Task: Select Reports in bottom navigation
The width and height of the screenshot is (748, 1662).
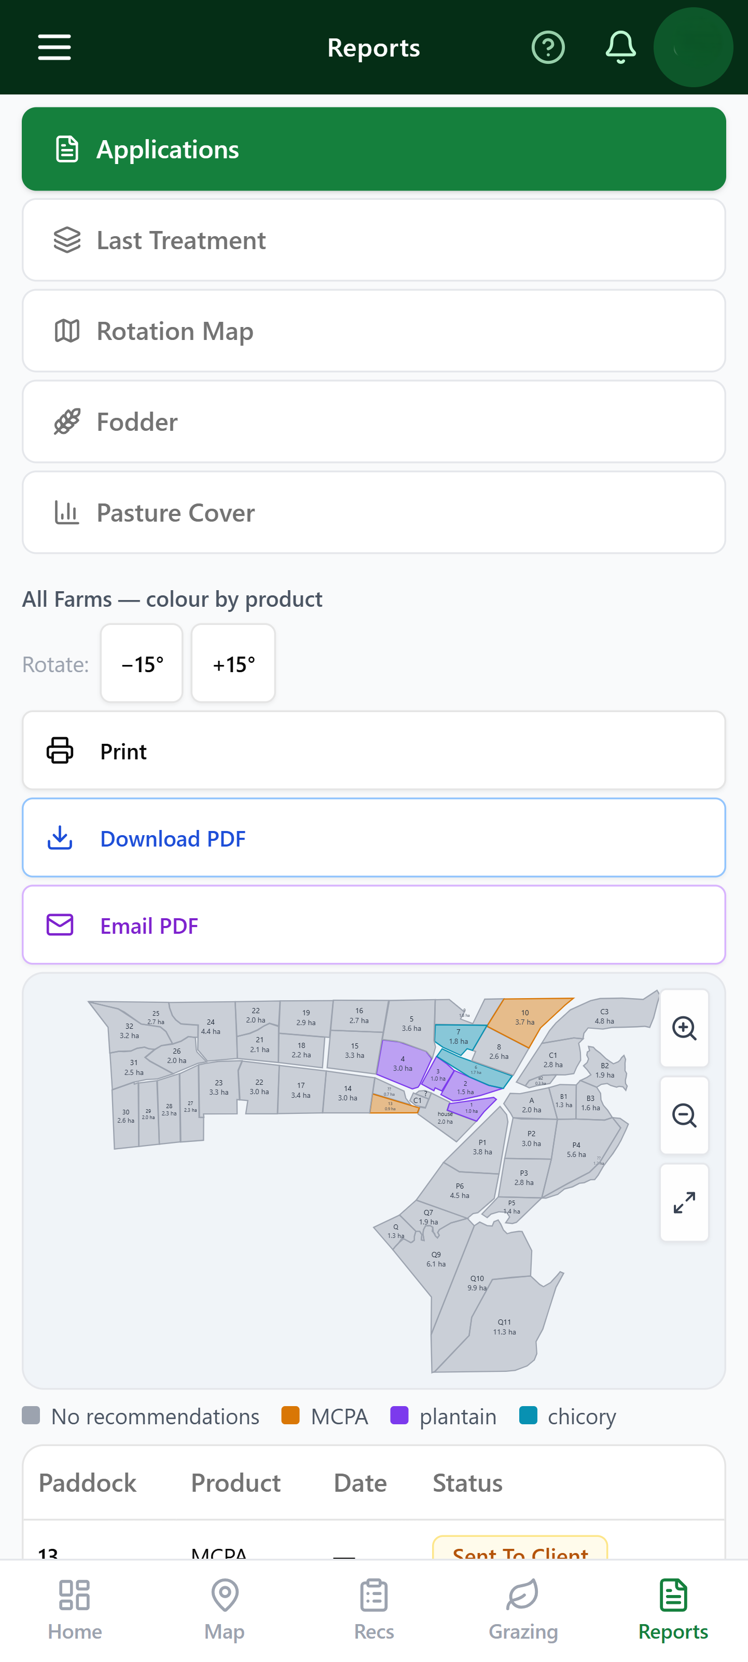Action: pyautogui.click(x=673, y=1611)
